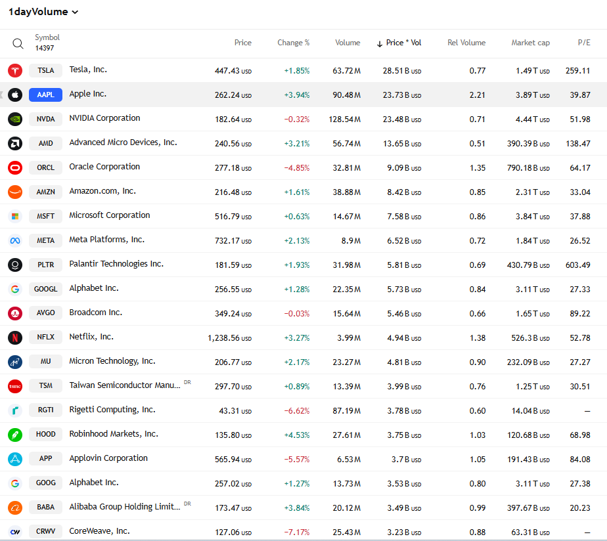This screenshot has height=541, width=607.
Task: Open the AMD ticker tag
Action: 46,144
